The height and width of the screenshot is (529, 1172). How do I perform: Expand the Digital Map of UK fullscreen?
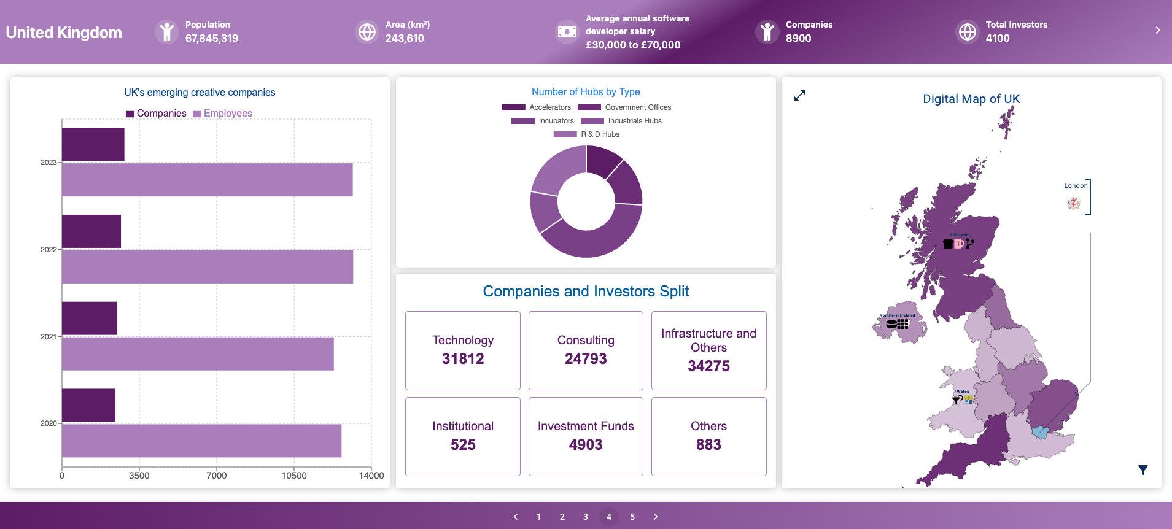[x=799, y=96]
